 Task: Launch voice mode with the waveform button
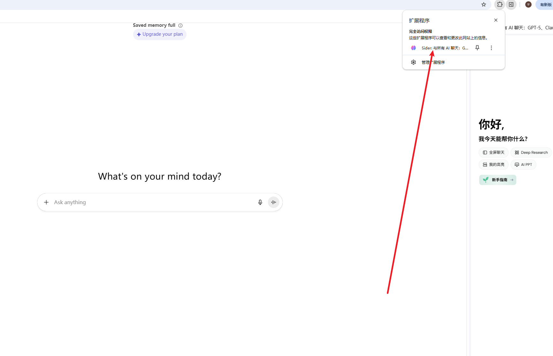(x=274, y=202)
